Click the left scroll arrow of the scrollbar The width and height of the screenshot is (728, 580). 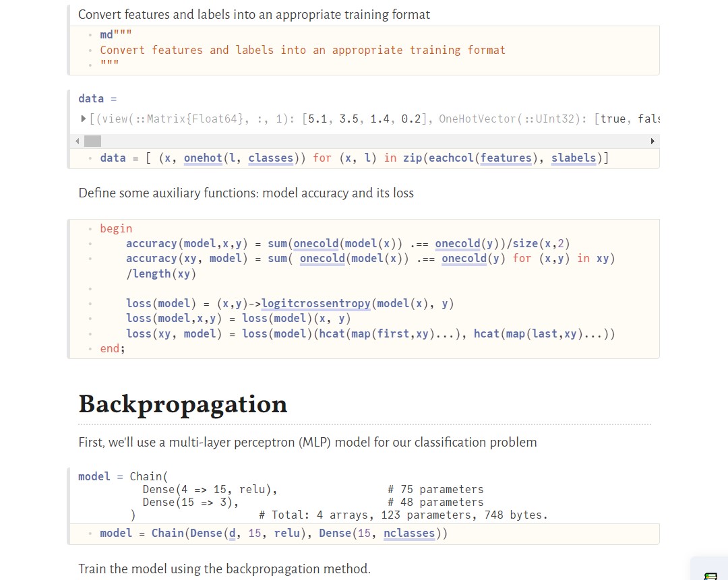pos(77,141)
